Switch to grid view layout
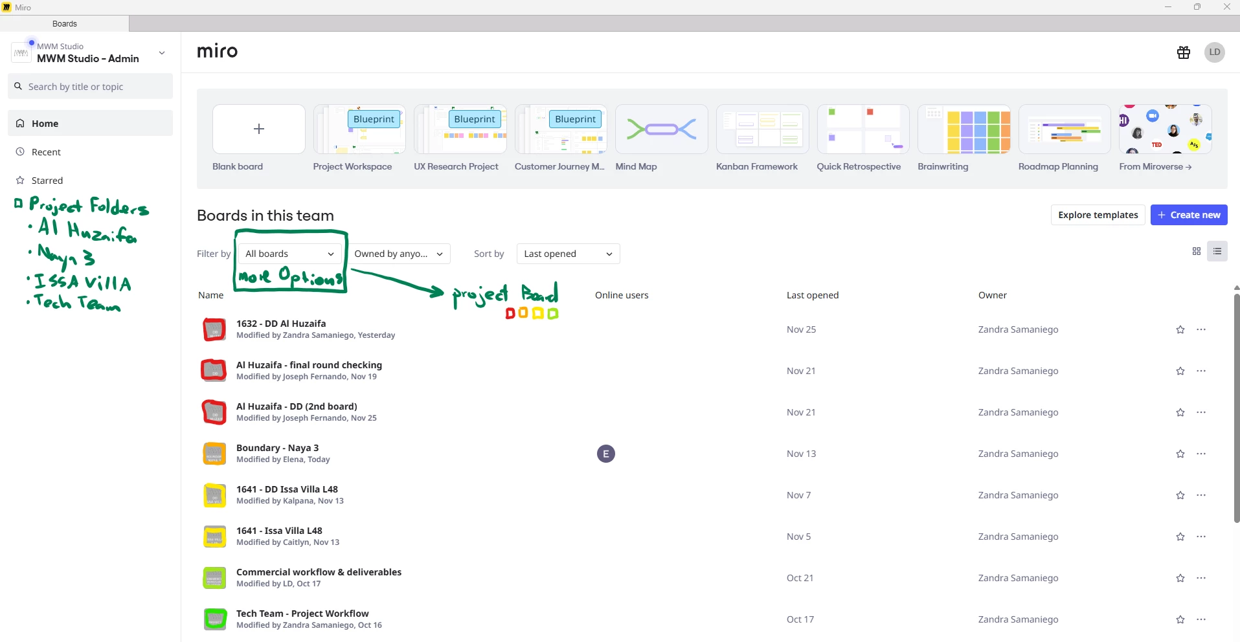This screenshot has width=1240, height=642. 1197,251
